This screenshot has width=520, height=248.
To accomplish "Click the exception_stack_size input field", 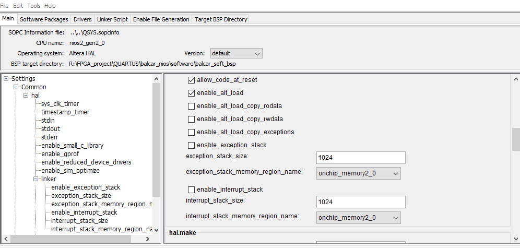I will point(361,158).
